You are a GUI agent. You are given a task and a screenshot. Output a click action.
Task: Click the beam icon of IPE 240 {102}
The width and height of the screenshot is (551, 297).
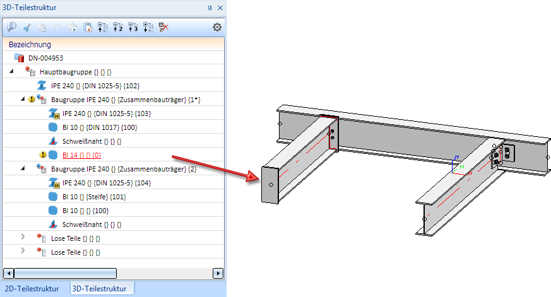[x=42, y=85]
